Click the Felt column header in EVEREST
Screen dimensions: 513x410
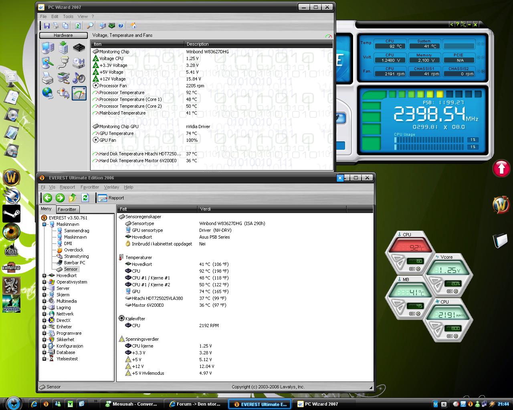point(157,209)
